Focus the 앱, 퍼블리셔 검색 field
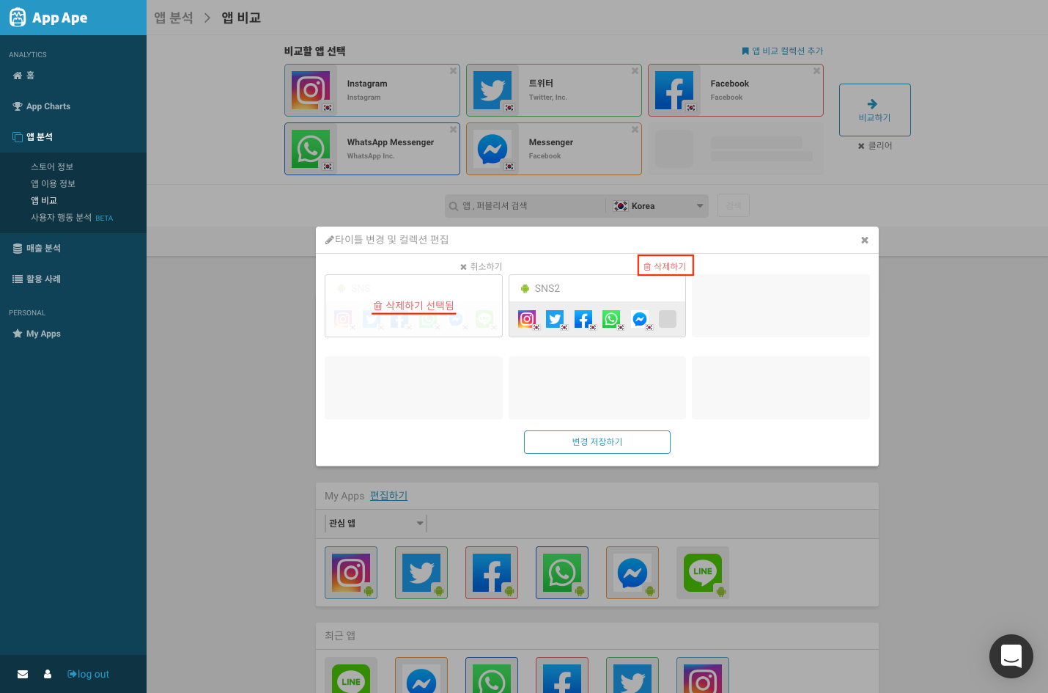 525,206
